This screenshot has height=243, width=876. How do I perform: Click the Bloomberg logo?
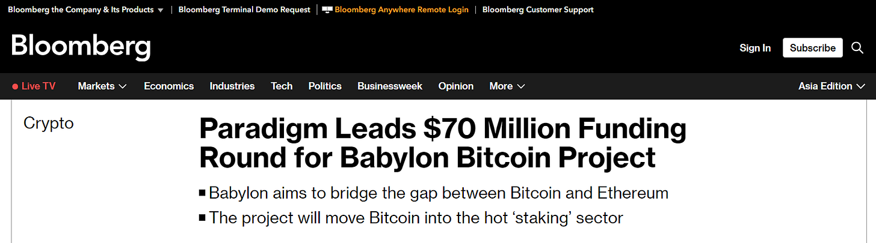81,47
